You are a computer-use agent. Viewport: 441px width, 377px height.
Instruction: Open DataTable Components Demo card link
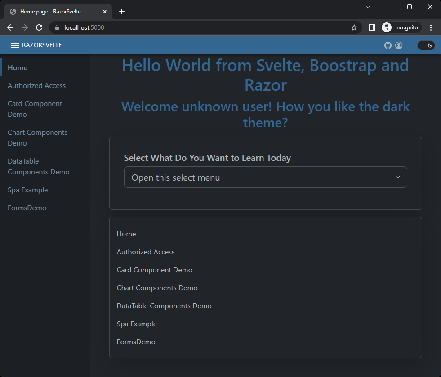[x=164, y=306]
